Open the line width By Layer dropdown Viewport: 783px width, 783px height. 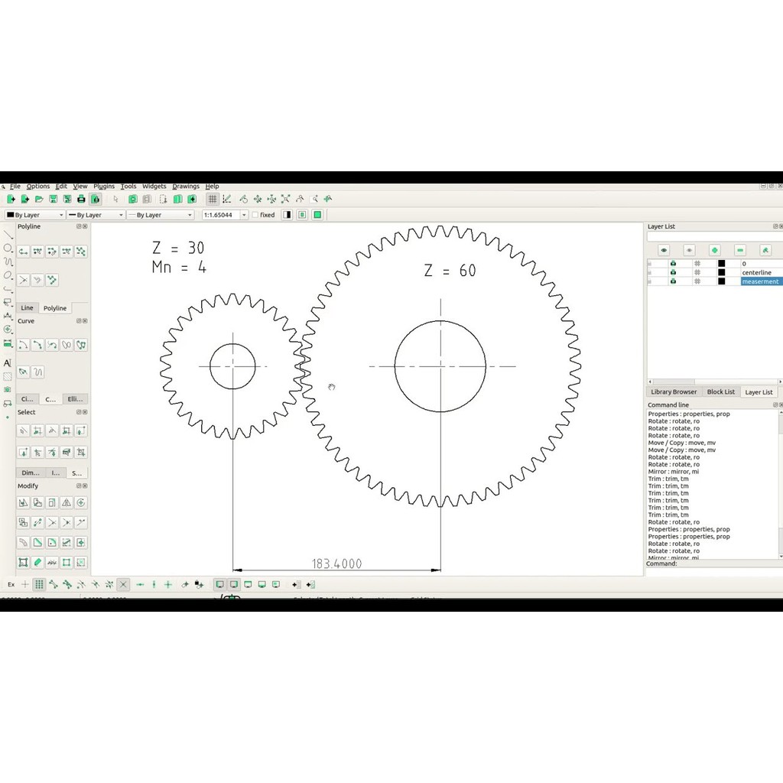pos(96,215)
